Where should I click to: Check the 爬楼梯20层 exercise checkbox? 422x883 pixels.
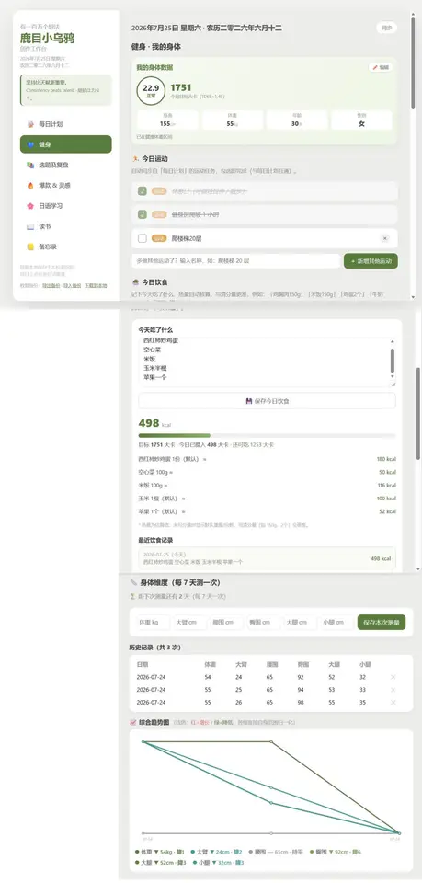coord(143,239)
